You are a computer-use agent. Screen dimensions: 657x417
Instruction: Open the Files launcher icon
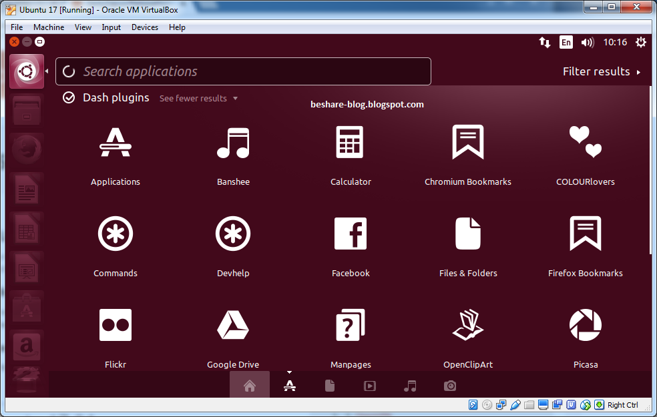pos(27,111)
